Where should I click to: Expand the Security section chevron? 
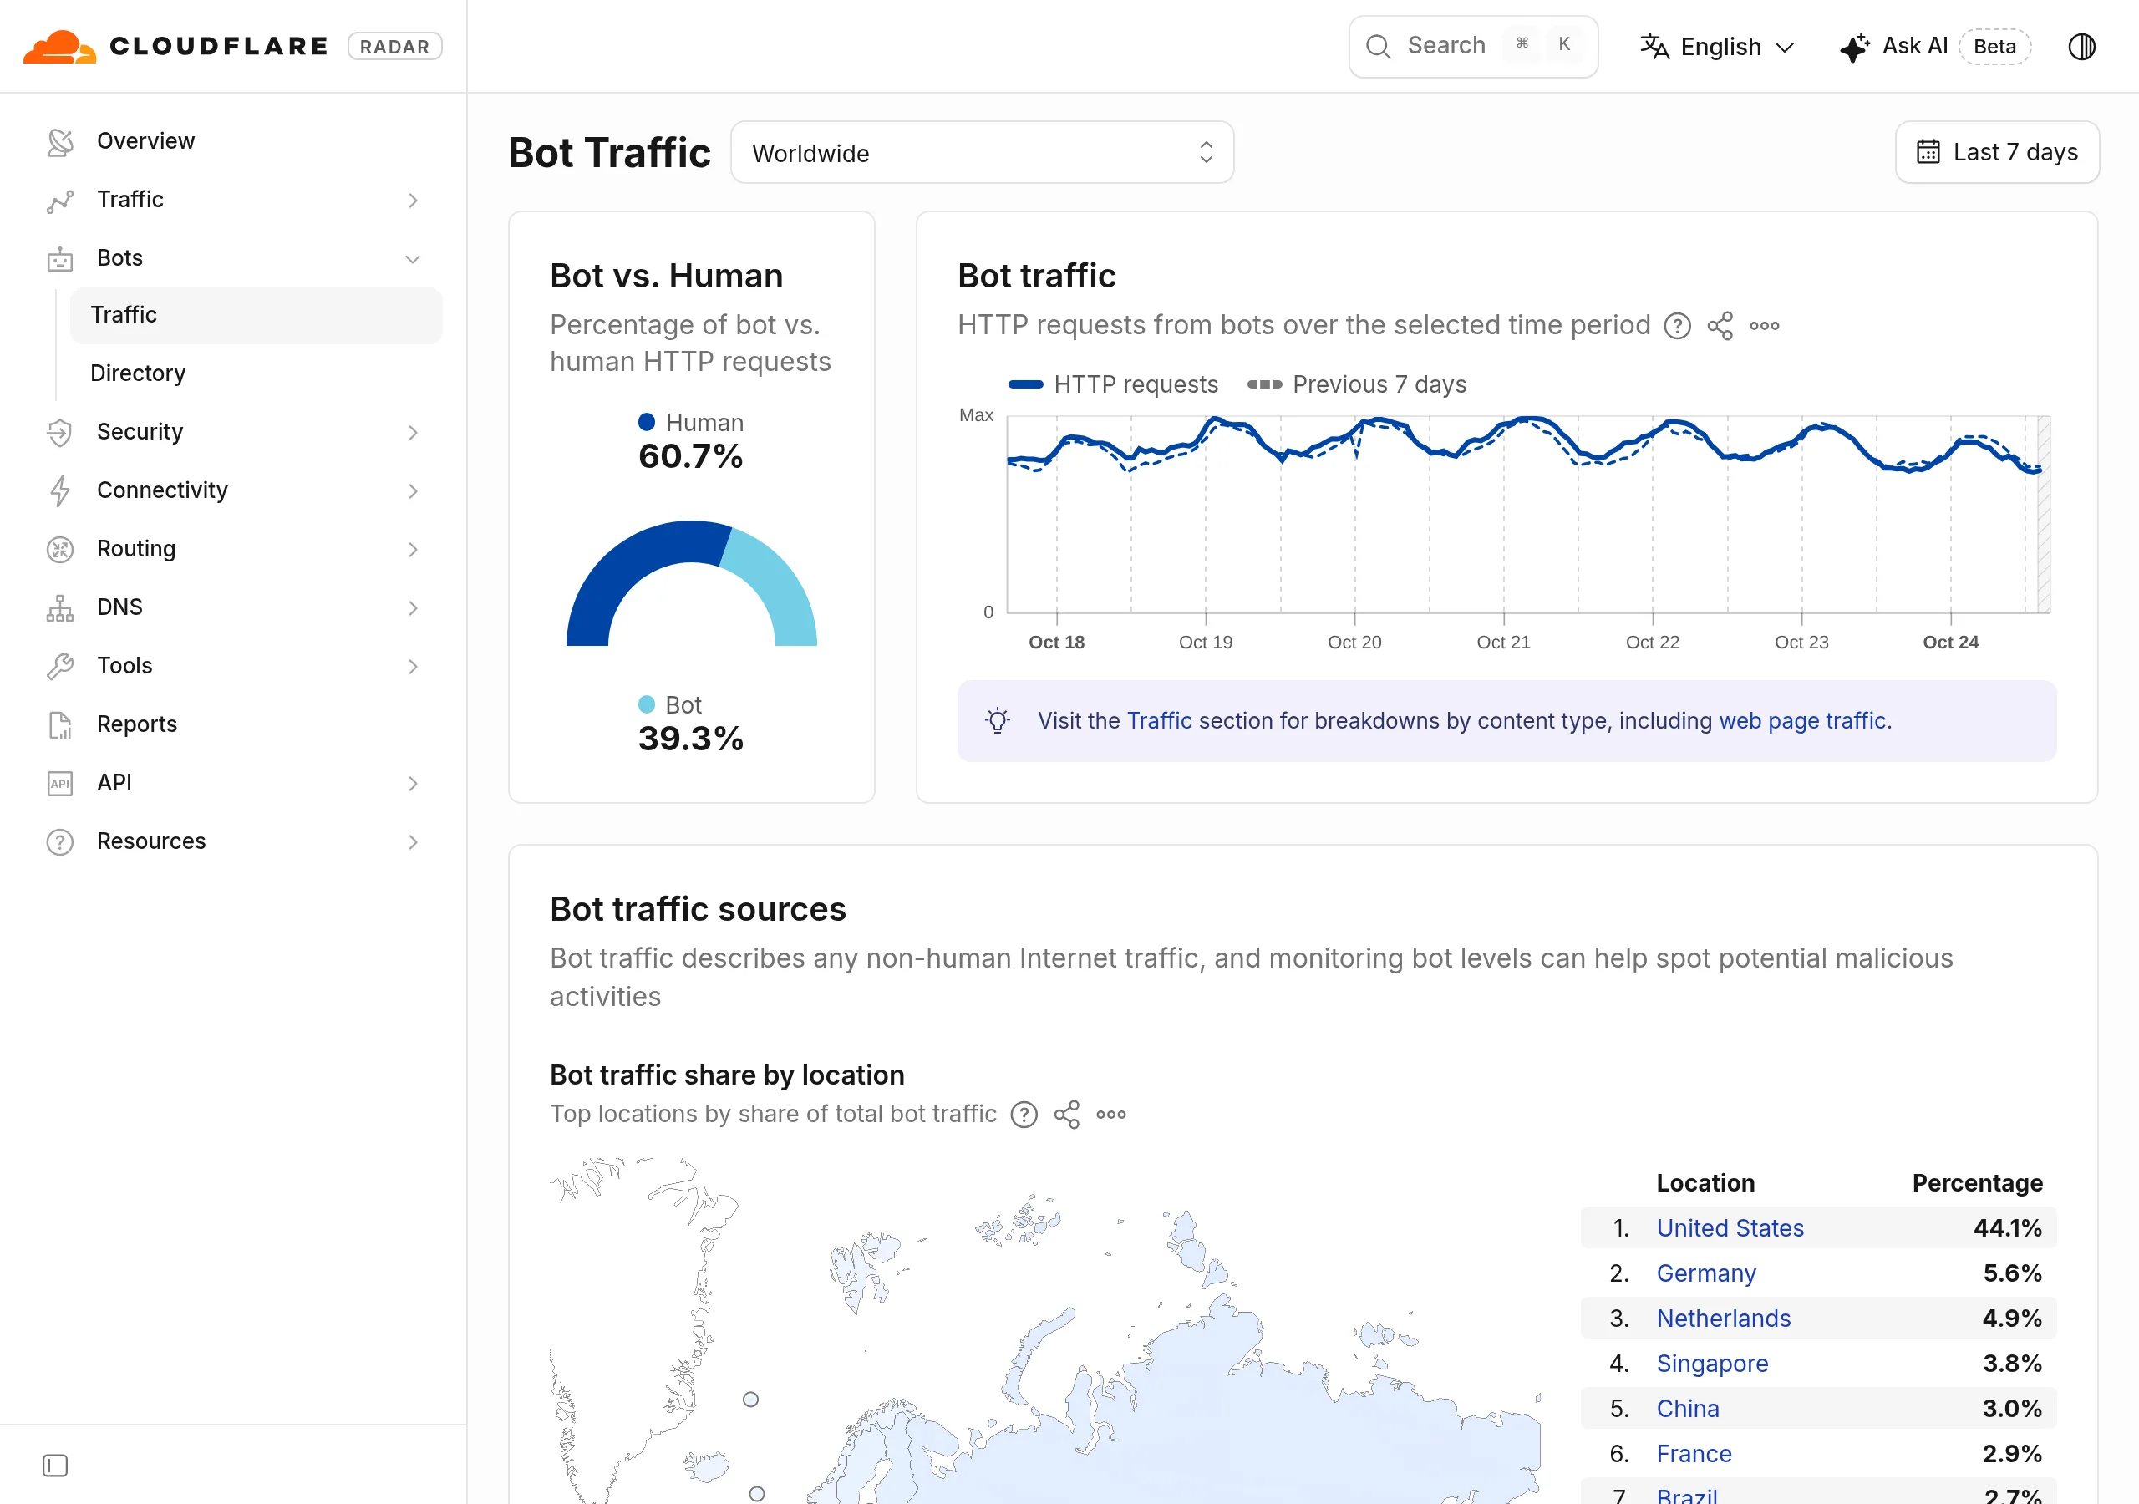tap(413, 432)
